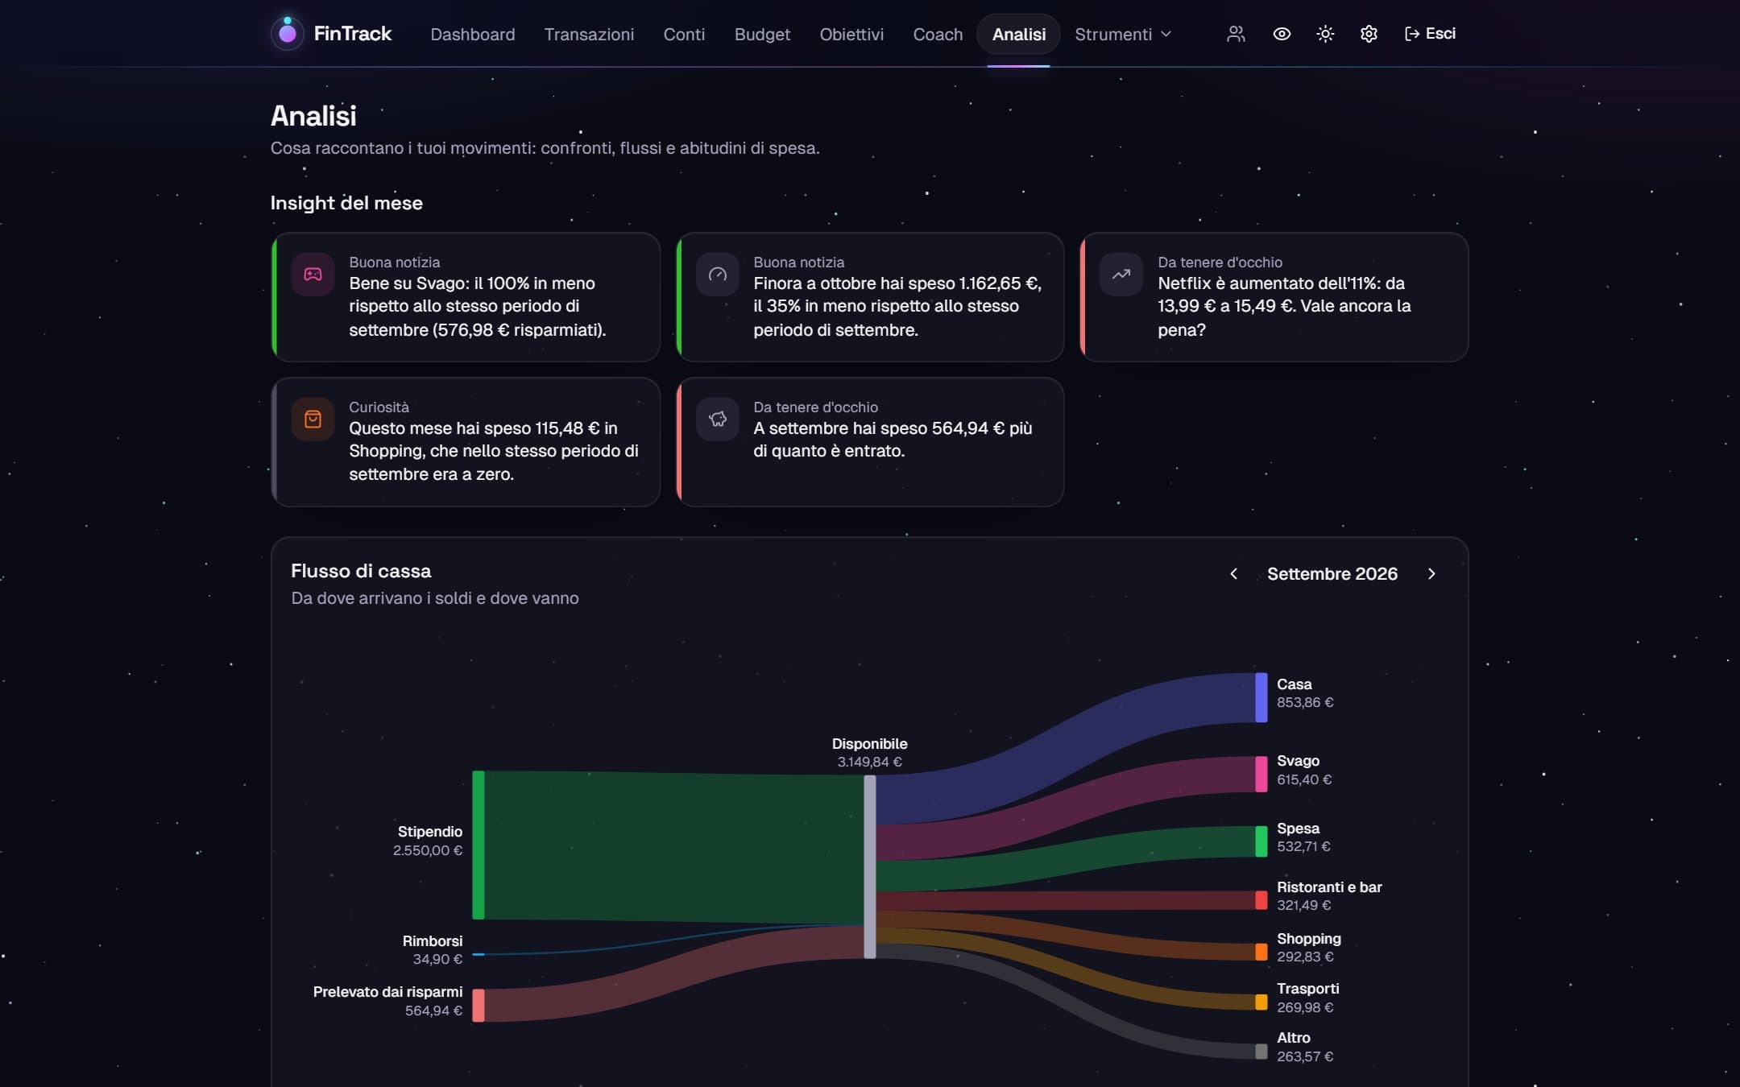The height and width of the screenshot is (1087, 1740).
Task: Open the Budget tab
Action: [x=762, y=34]
